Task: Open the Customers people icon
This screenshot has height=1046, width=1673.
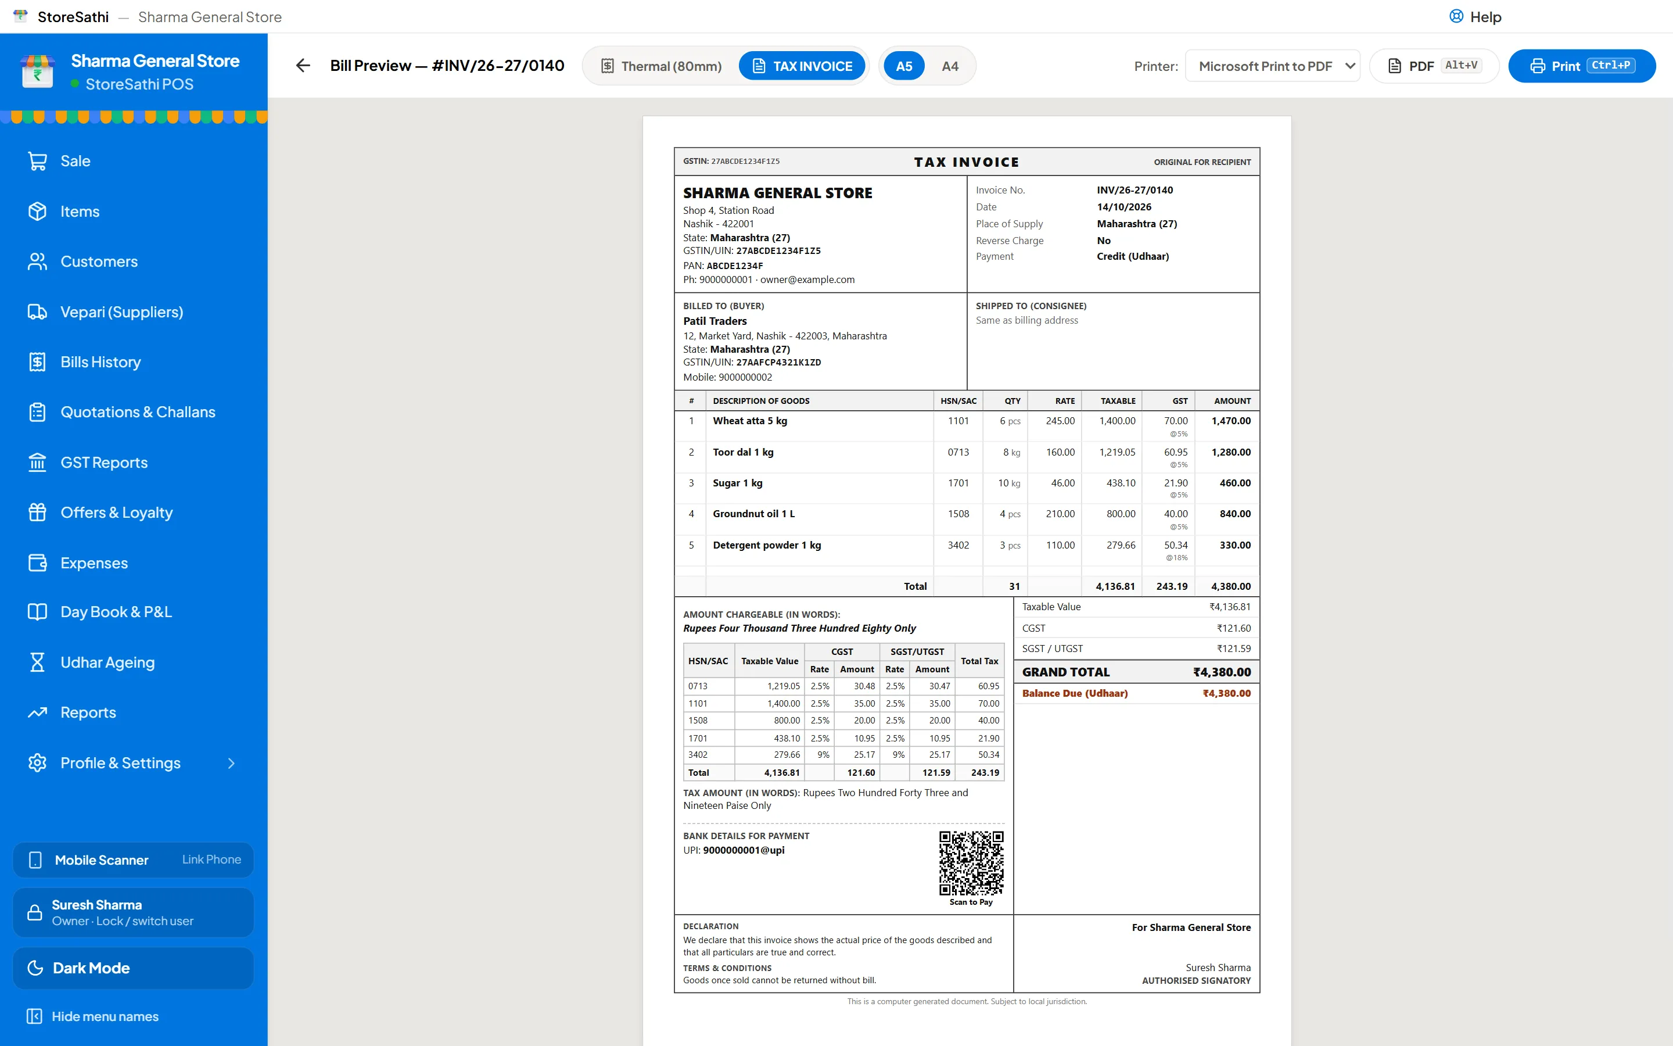Action: pyautogui.click(x=37, y=261)
